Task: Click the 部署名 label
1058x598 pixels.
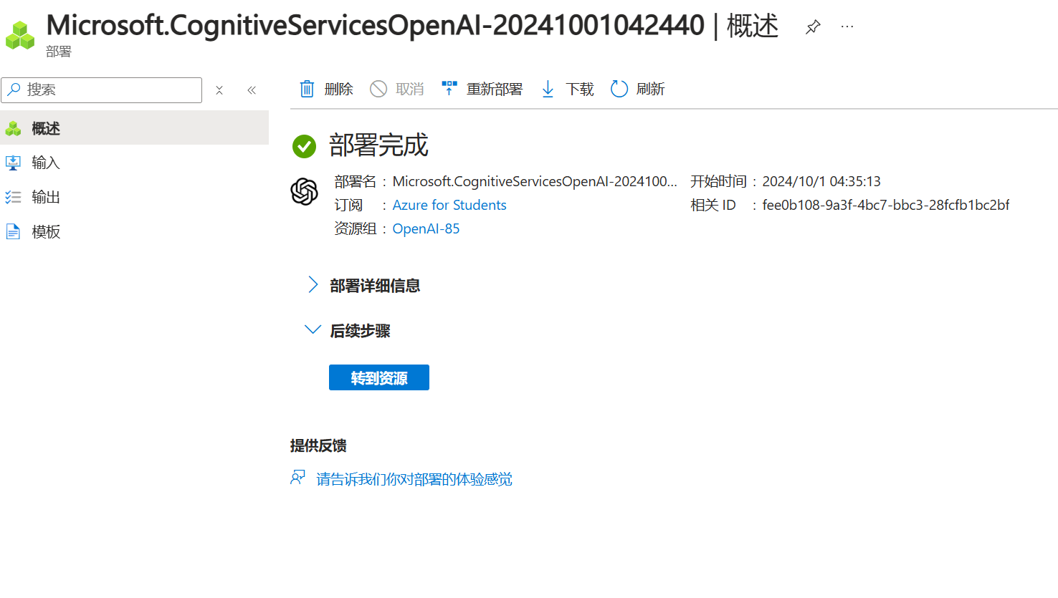Action: (x=355, y=181)
